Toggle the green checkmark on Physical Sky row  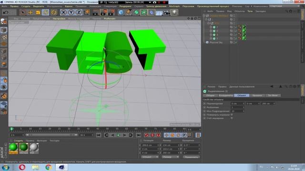tap(236, 42)
